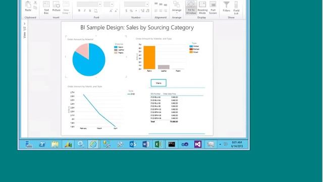323x182 pixels.
Task: Click the orange swatch in Type legend
Action: click(x=191, y=52)
